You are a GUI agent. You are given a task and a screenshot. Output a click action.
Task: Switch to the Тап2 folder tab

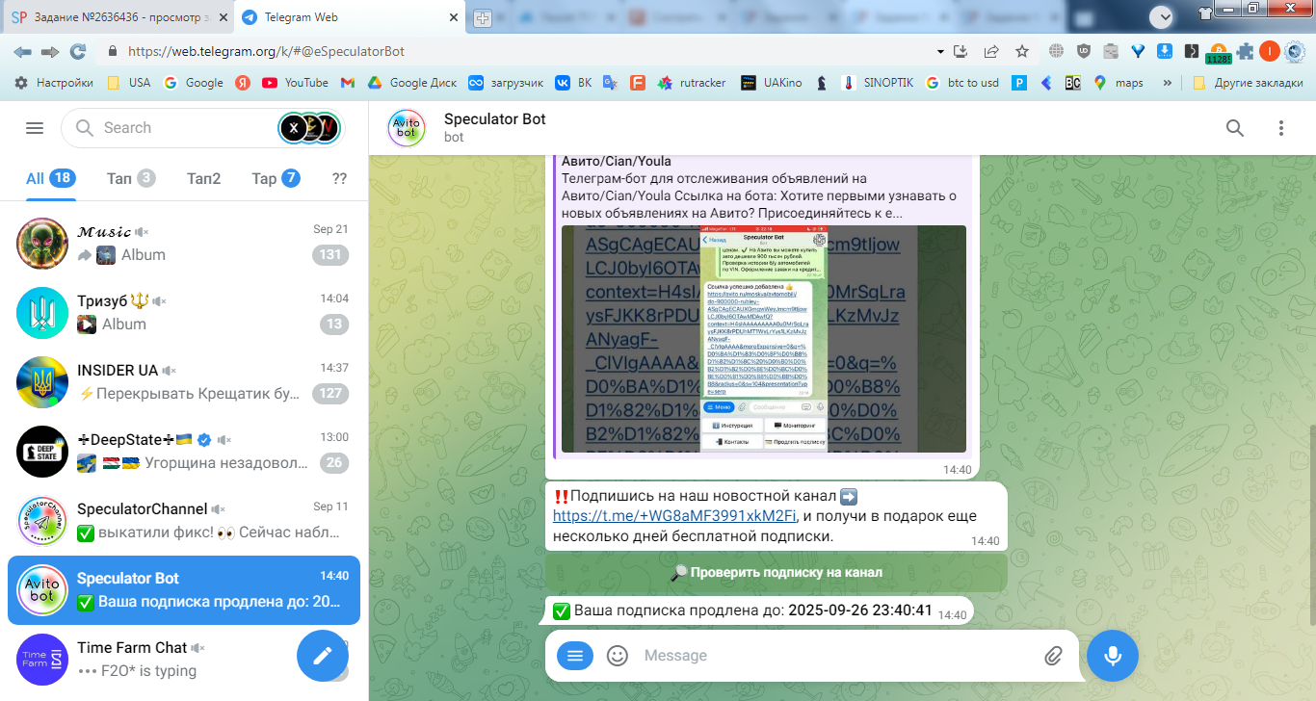coord(203,178)
